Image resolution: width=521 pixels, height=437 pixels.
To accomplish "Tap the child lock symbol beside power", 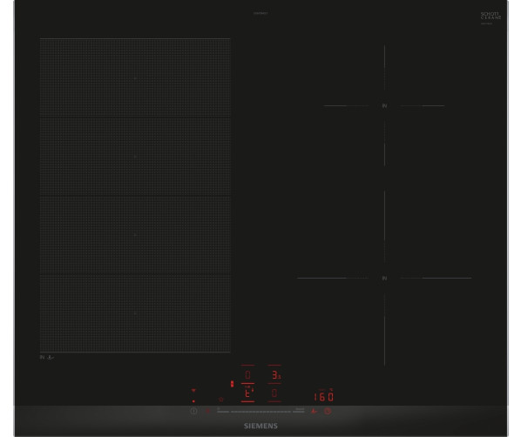I will click(x=208, y=411).
